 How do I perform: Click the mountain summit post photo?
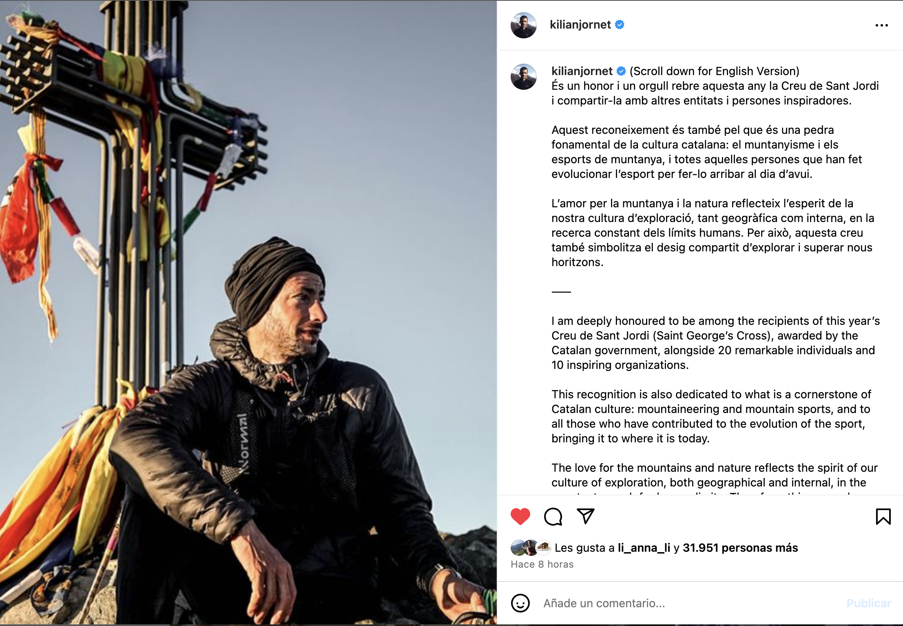[x=248, y=313]
